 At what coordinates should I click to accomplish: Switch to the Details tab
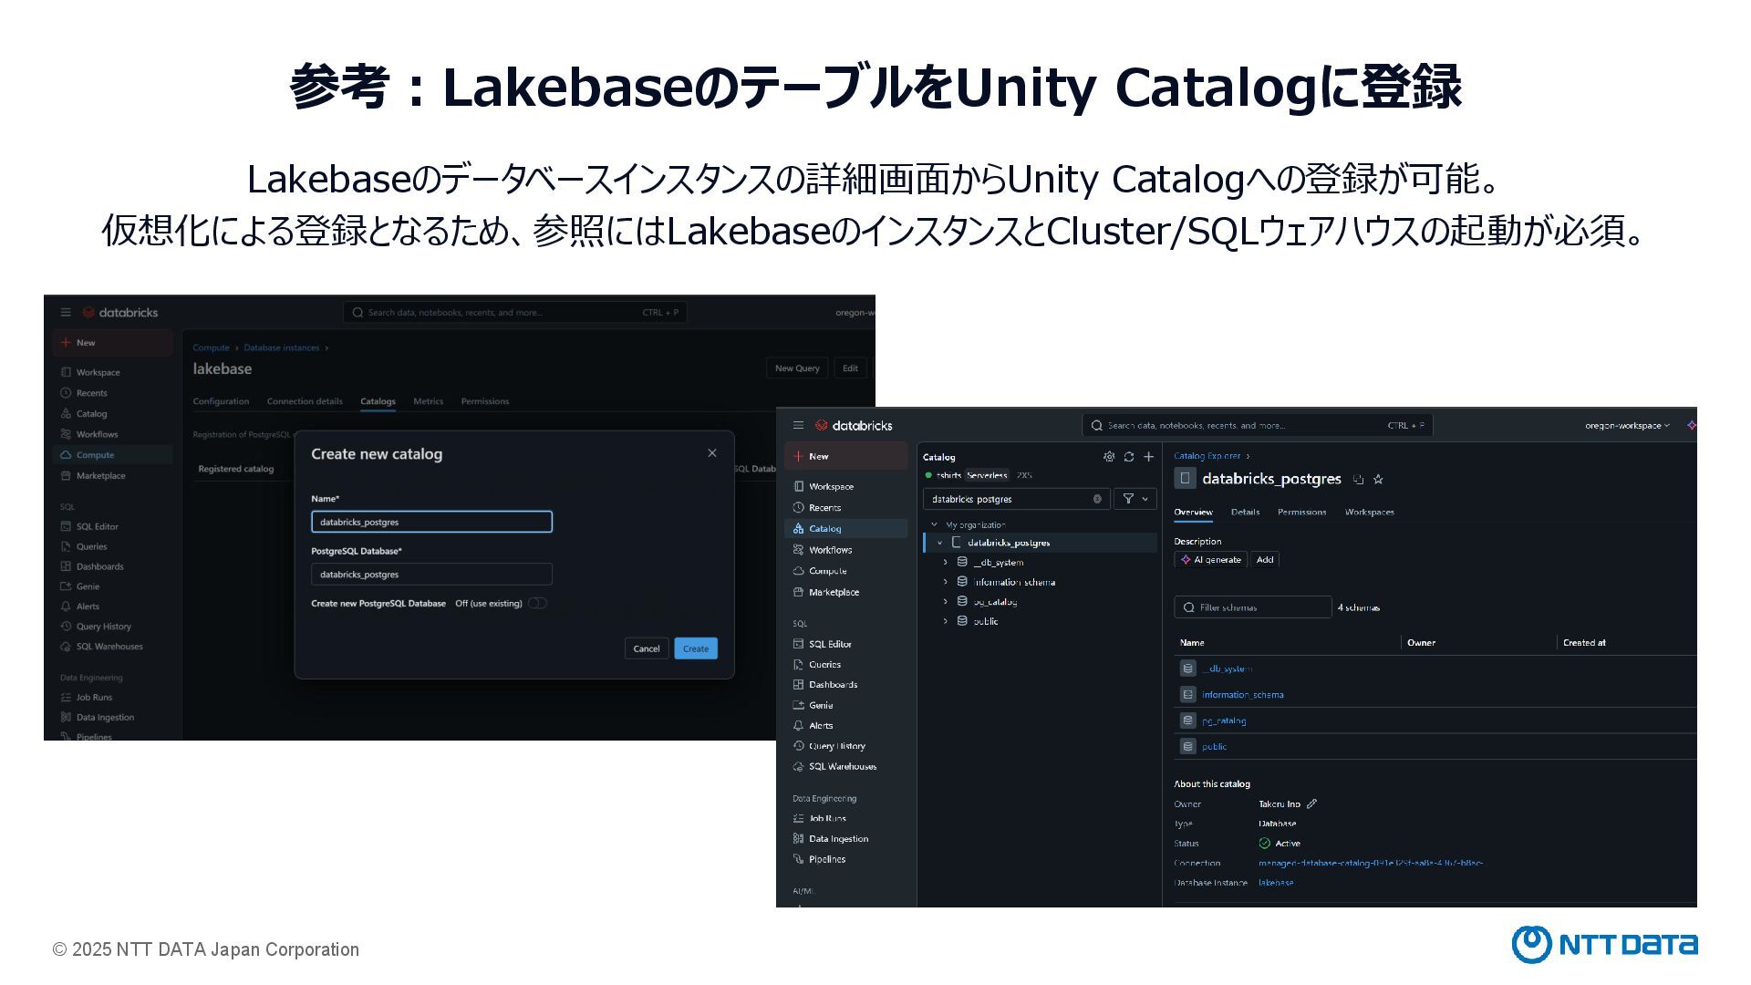point(1245,513)
